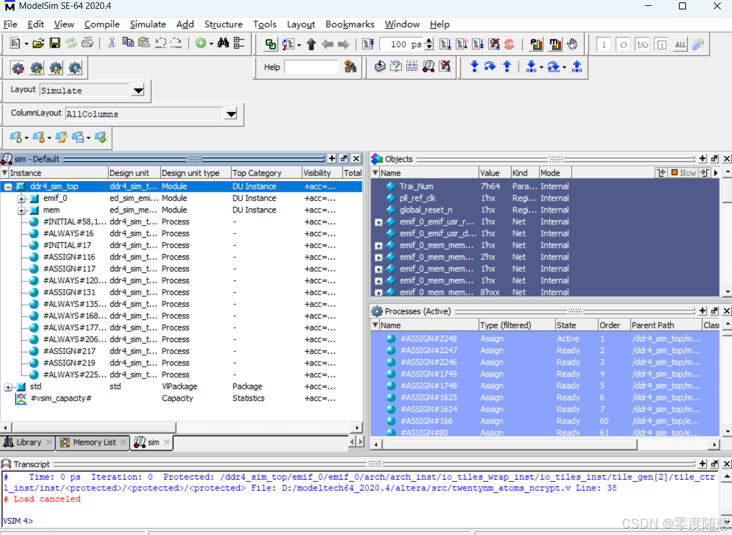Viewport: 732px width, 535px height.
Task: Click the Type (filtered) column header
Action: (516, 325)
